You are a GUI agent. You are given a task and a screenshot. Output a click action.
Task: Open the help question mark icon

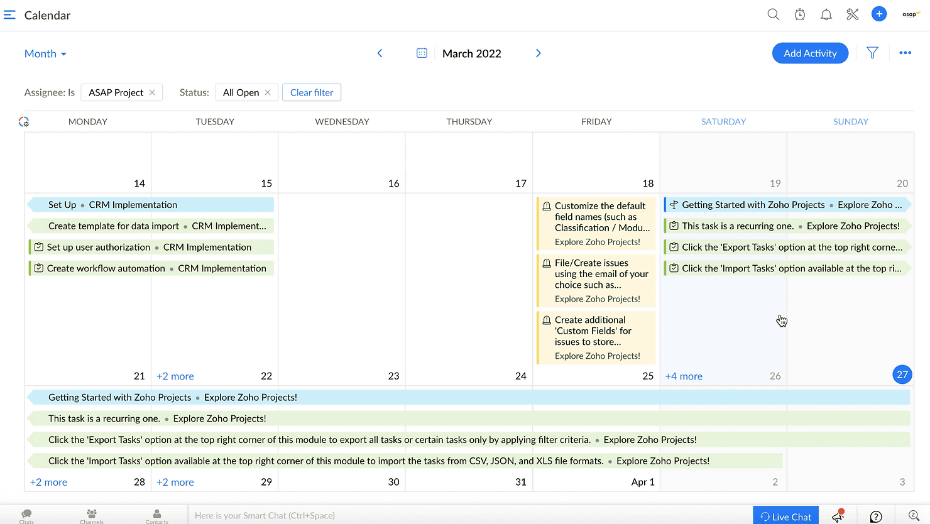click(876, 516)
